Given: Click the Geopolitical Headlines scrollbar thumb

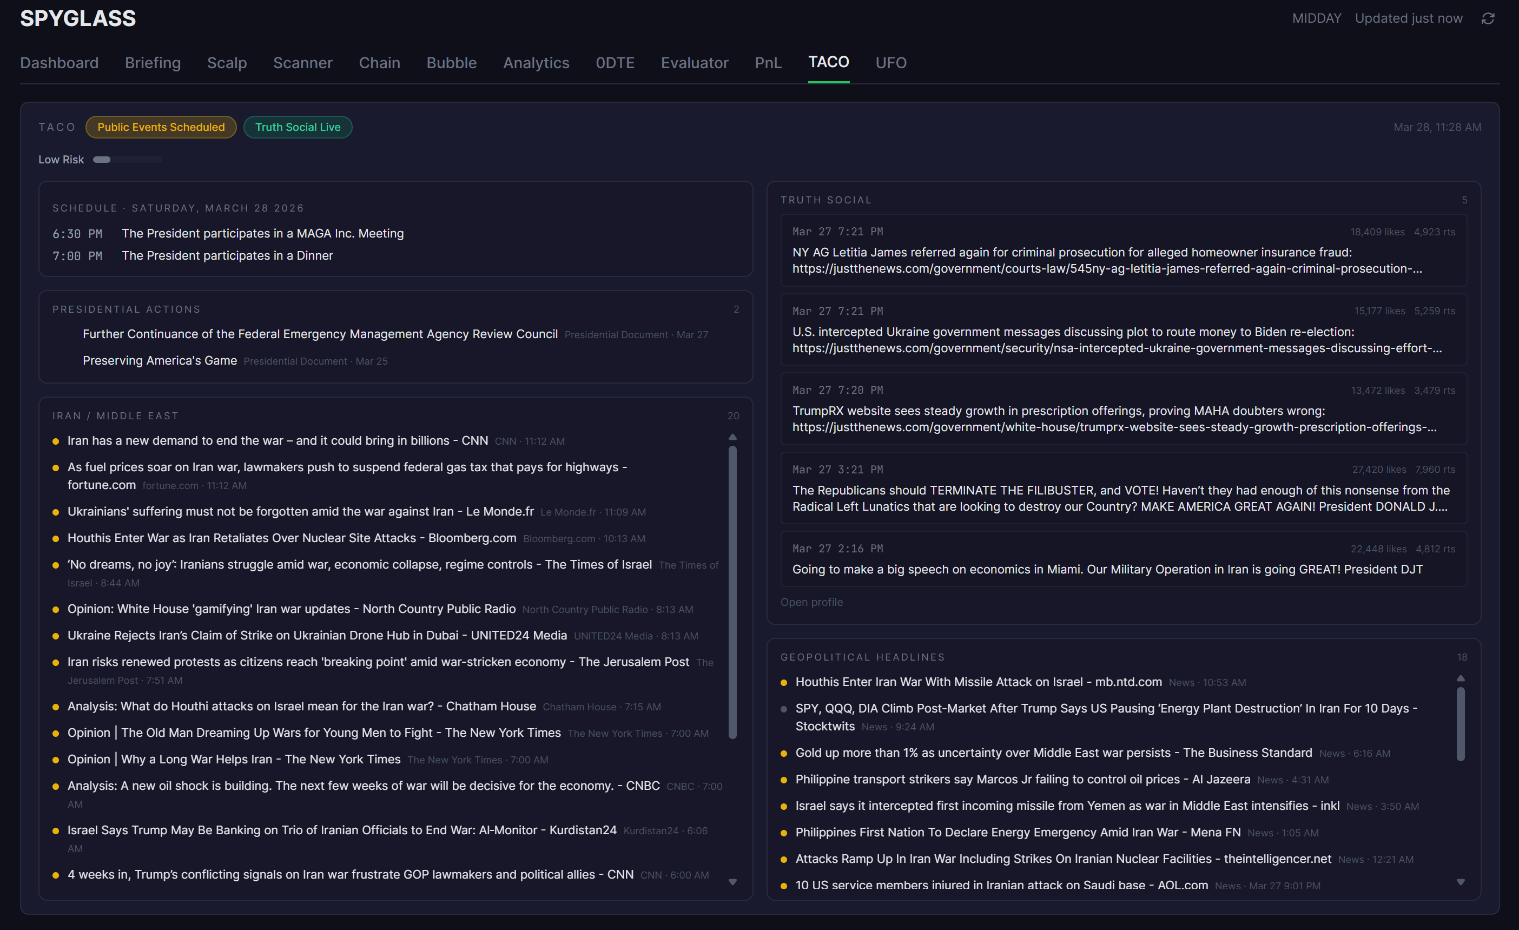Looking at the screenshot, I should (x=1460, y=724).
